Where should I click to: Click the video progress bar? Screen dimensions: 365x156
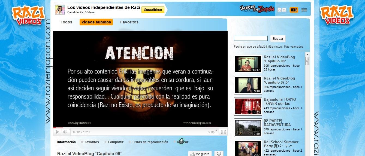(140, 127)
